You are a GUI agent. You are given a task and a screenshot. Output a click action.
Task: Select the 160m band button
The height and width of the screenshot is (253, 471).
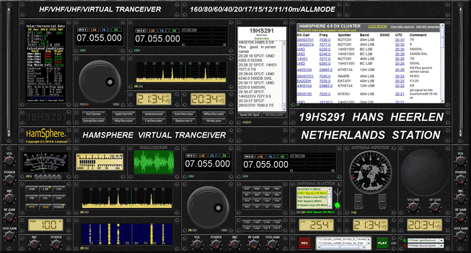coord(257,189)
